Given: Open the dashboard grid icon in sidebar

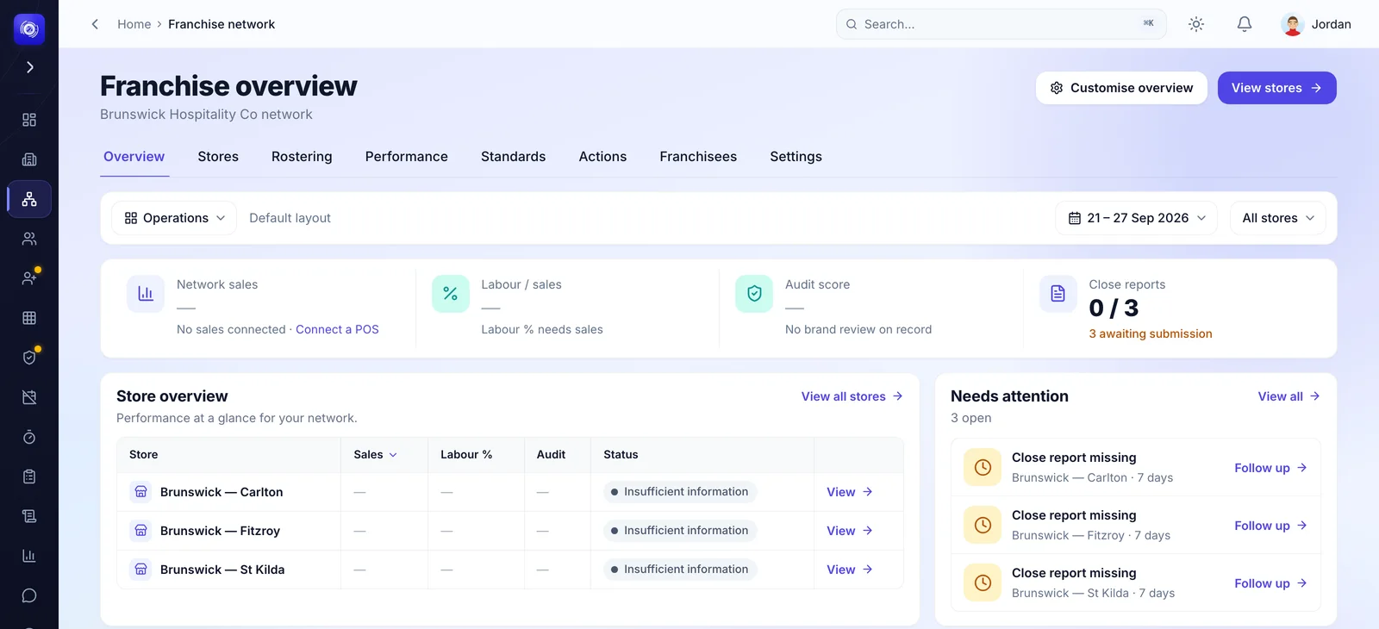Looking at the screenshot, I should 29,120.
